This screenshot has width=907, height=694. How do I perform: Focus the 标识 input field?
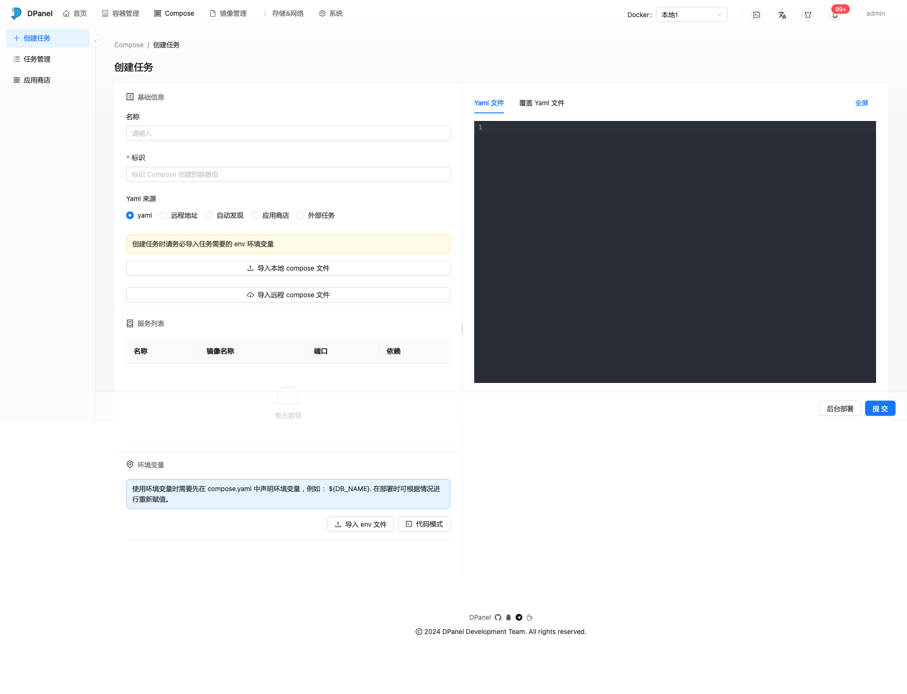[x=288, y=174]
